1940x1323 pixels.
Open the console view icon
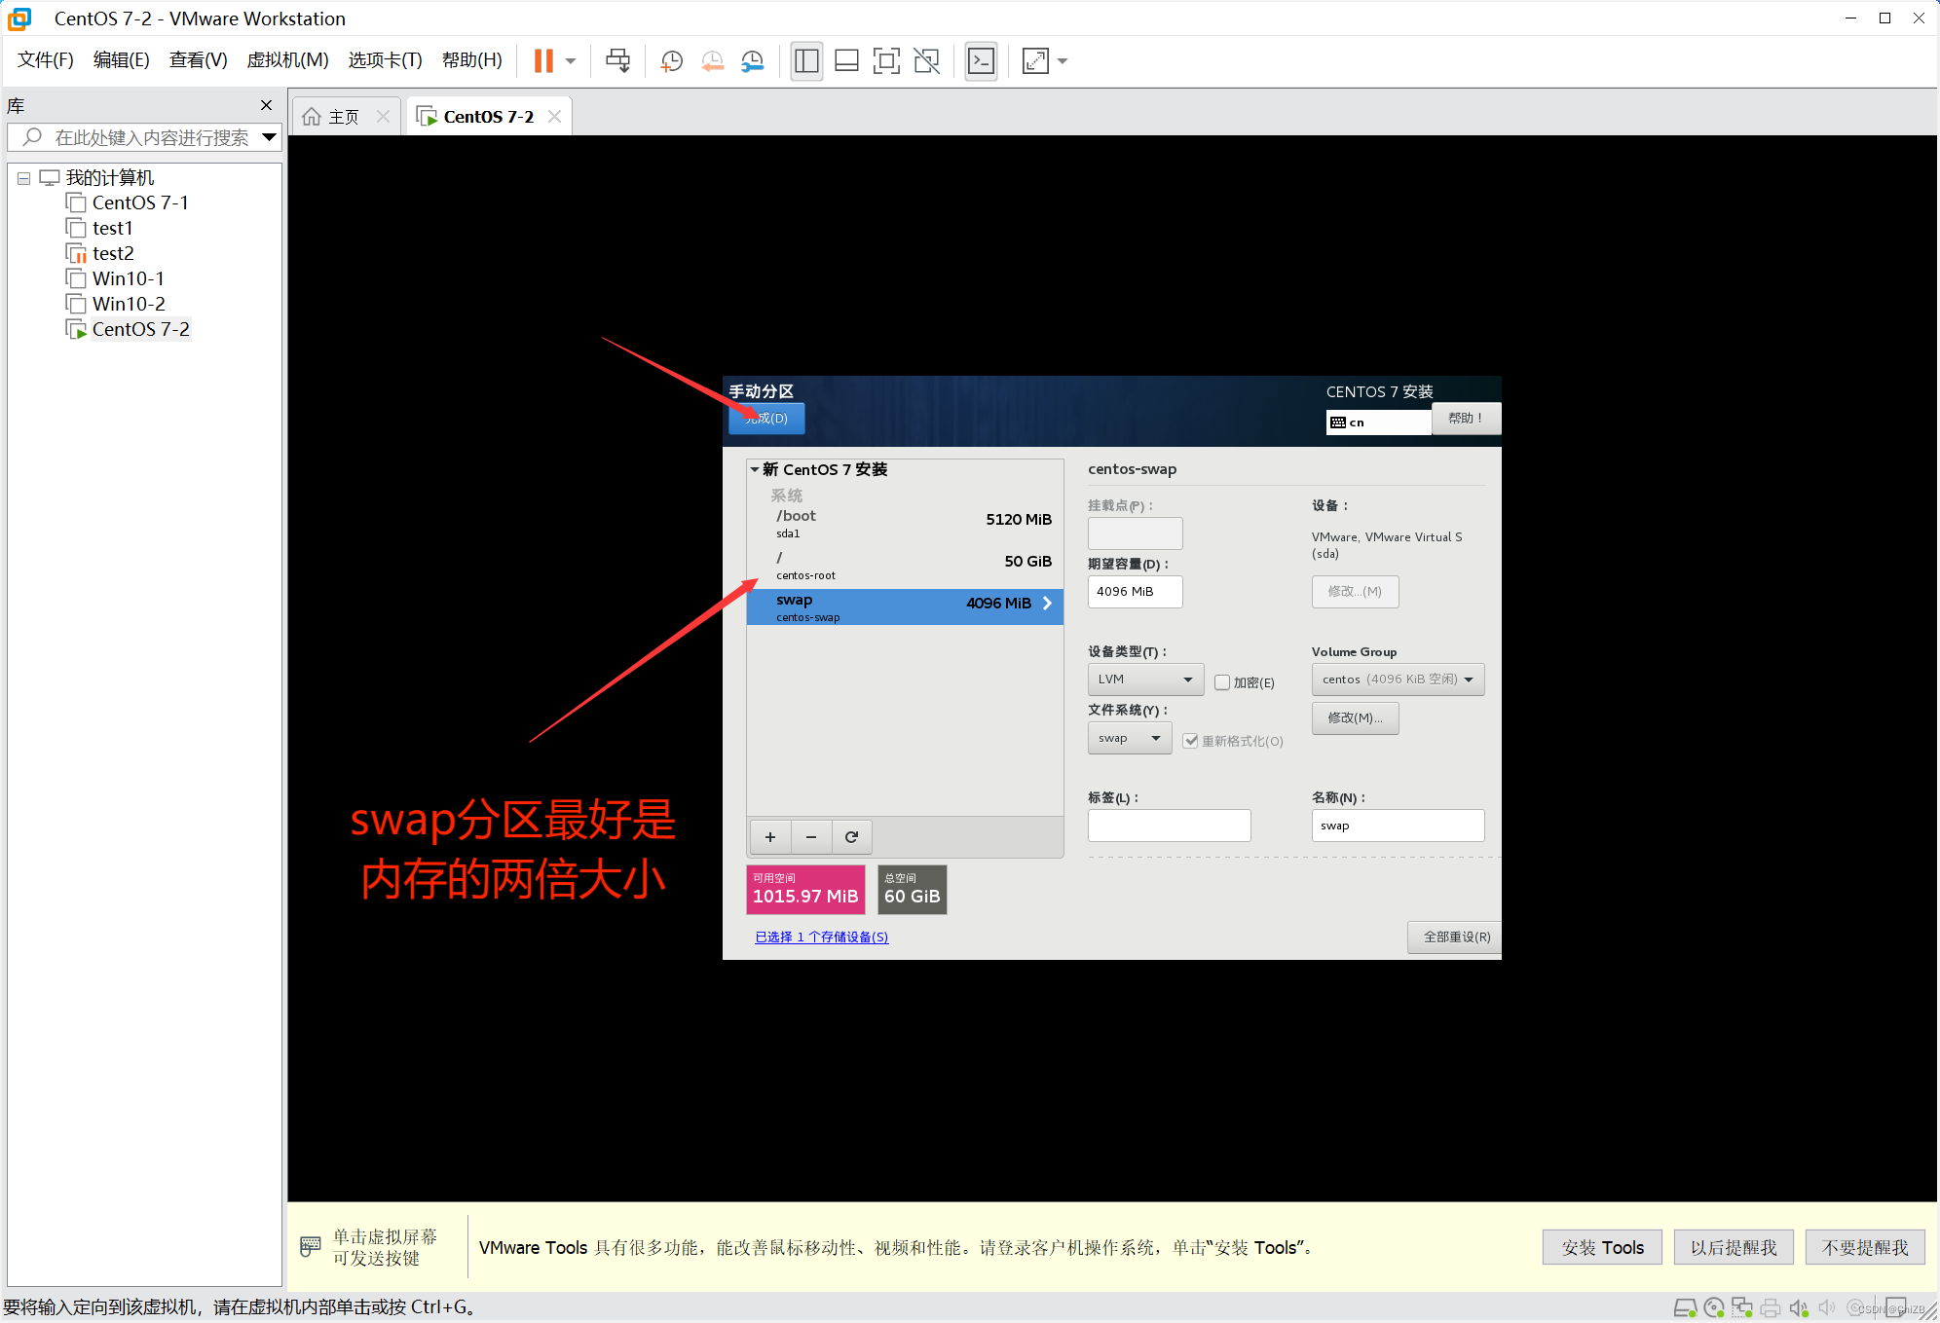(981, 61)
